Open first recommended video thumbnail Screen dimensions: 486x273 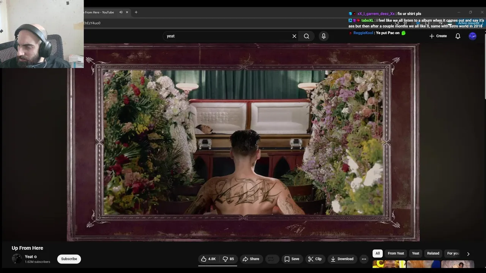tap(389, 264)
